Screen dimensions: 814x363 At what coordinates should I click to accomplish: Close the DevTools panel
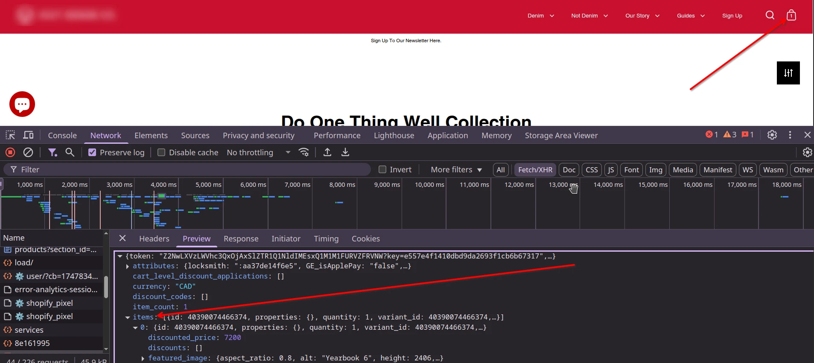807,135
